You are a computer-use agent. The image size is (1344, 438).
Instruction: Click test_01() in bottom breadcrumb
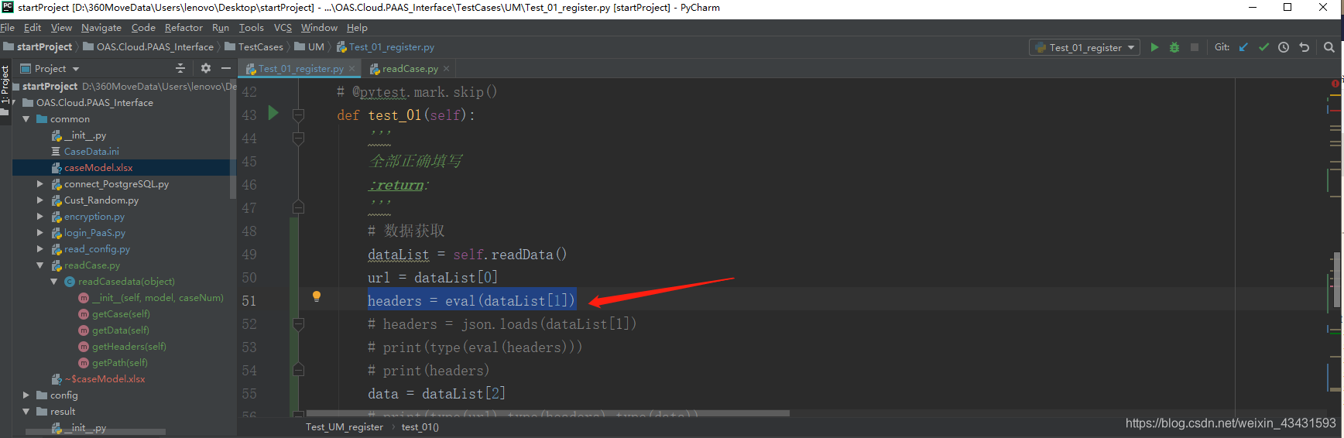[x=420, y=427]
